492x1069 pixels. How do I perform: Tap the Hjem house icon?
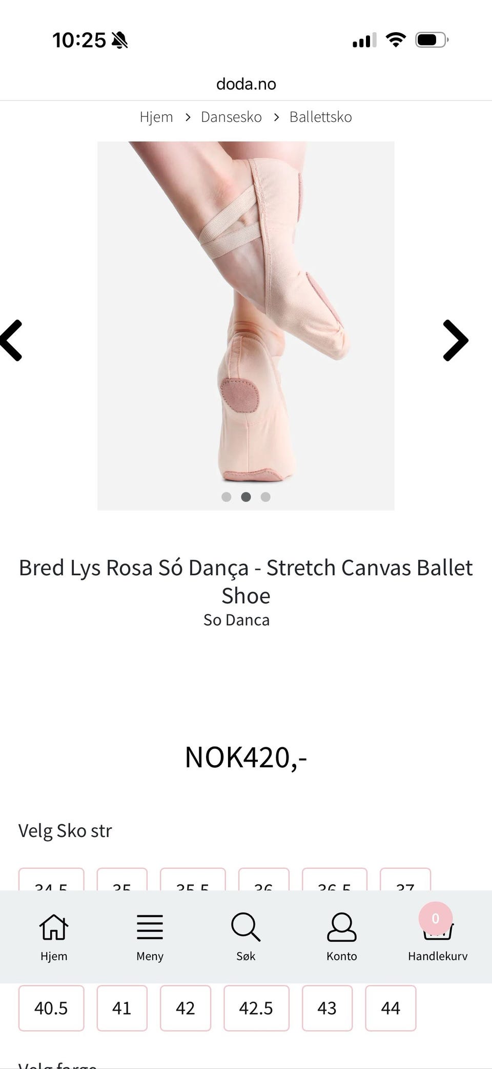54,928
